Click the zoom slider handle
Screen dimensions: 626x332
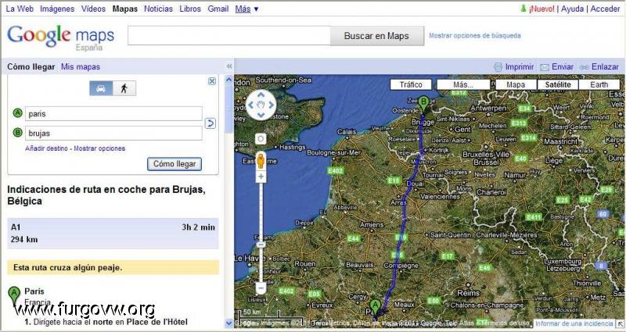pyautogui.click(x=261, y=245)
